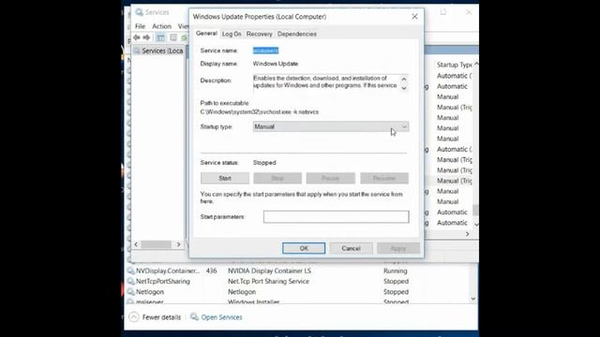The height and width of the screenshot is (337, 600).
Task: Click the console tree horizontal scrollbar thumb
Action: pyautogui.click(x=157, y=244)
